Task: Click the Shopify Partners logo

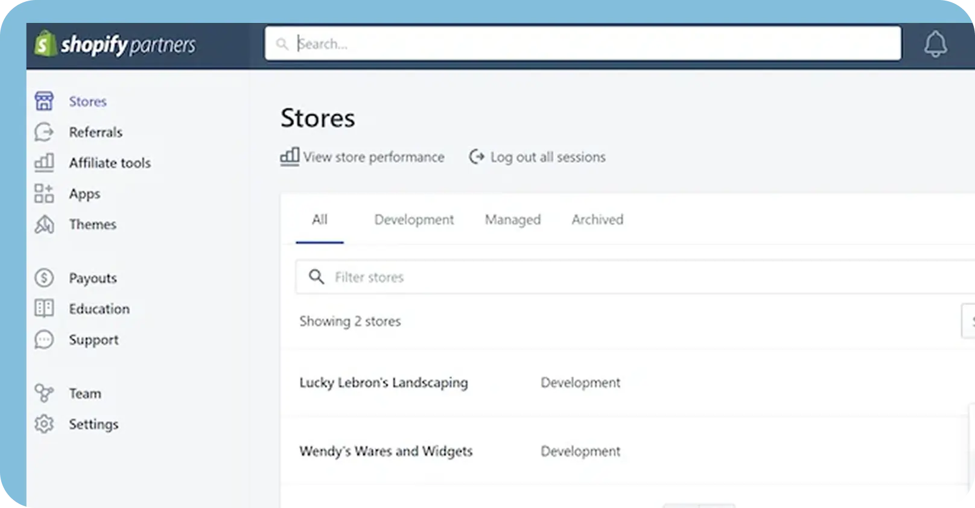Action: 115,45
